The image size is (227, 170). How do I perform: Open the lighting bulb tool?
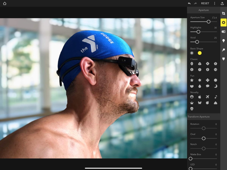pos(224,41)
